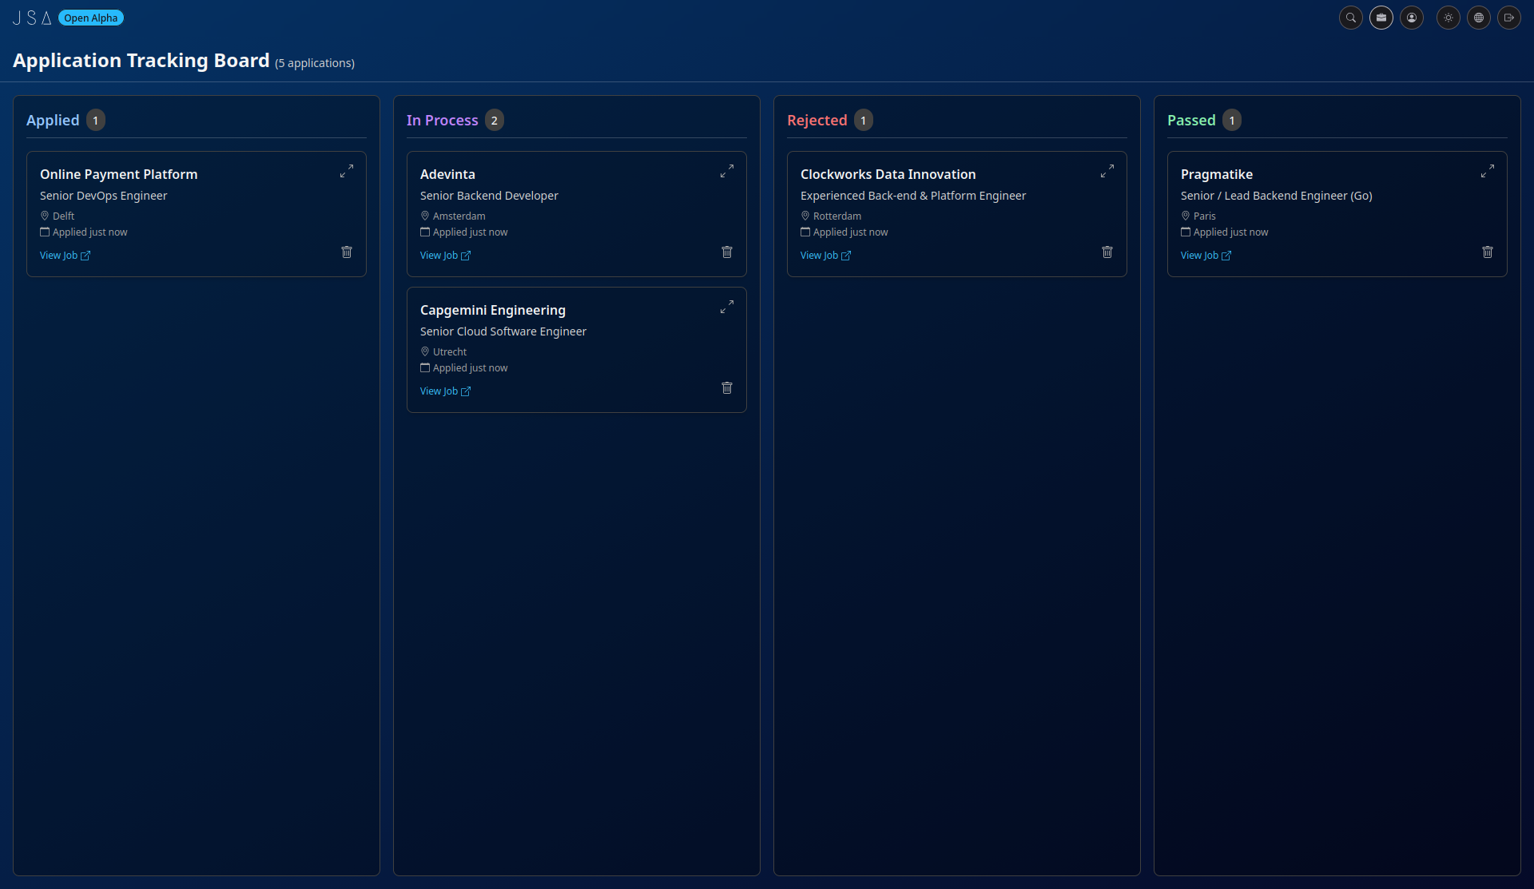Image resolution: width=1534 pixels, height=889 pixels.
Task: Toggle light theme with sun icon
Action: (x=1448, y=18)
